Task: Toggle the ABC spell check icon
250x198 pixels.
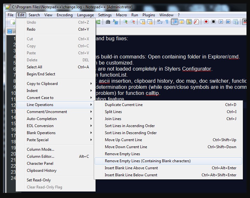Action: pos(244,22)
